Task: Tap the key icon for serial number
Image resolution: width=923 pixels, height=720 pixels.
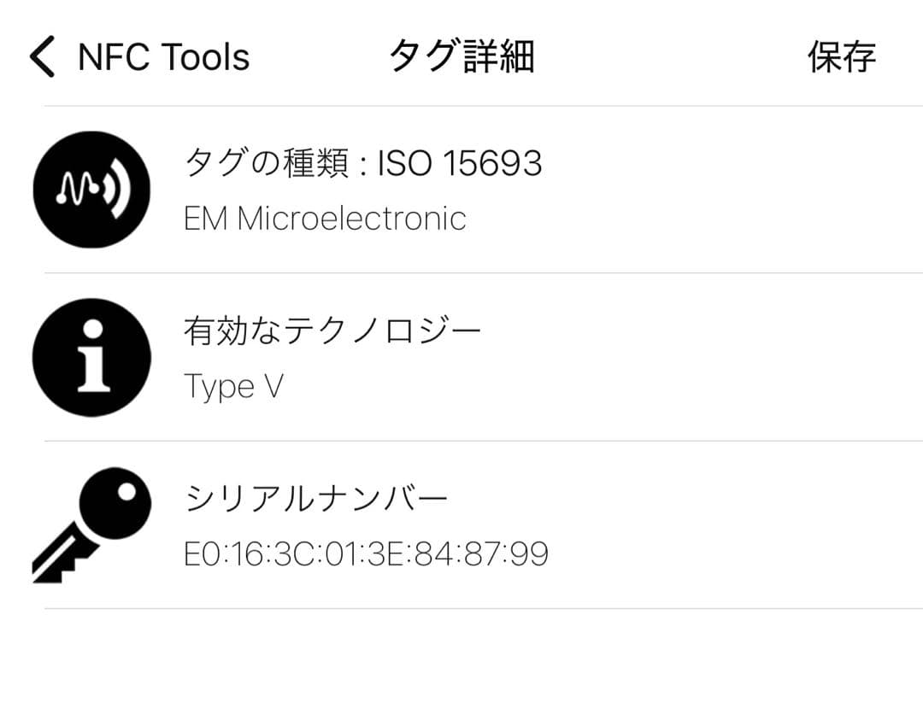Action: tap(90, 524)
